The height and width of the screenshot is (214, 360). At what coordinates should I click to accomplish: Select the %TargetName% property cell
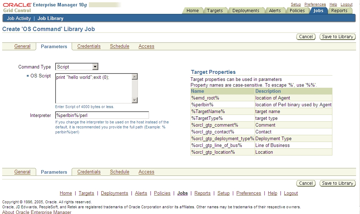click(x=223, y=111)
